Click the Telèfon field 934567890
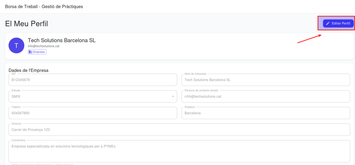 click(93, 113)
